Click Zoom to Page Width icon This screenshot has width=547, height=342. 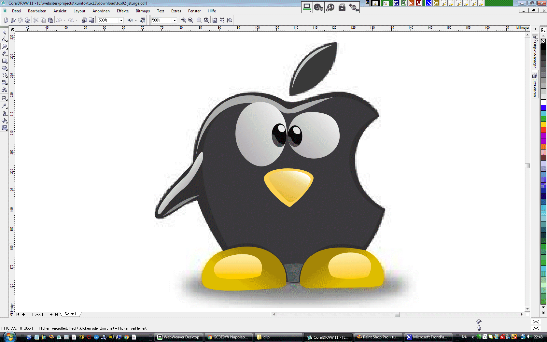pos(222,20)
